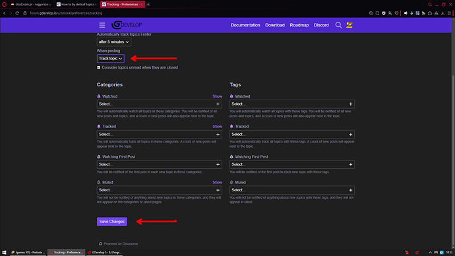Open the Roadmap nav link

point(299,25)
